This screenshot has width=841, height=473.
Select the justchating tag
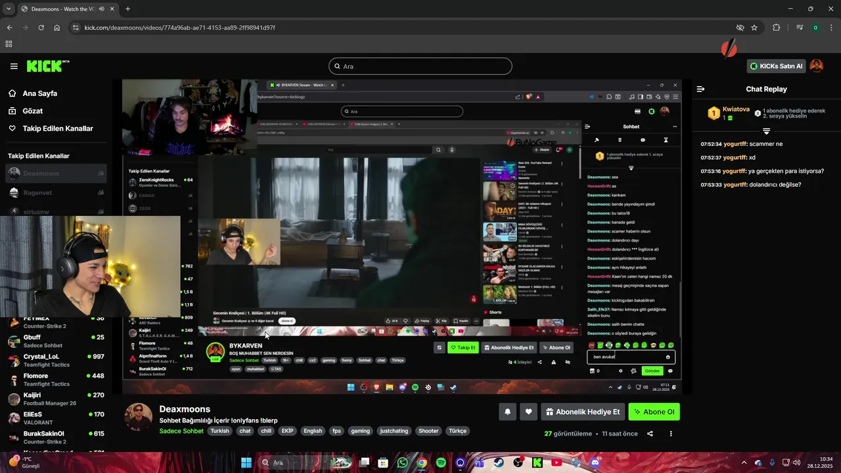(394, 431)
